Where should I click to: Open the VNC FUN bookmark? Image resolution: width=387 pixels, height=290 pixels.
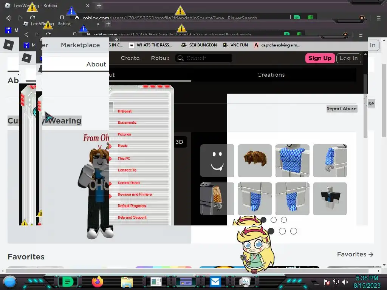(236, 45)
